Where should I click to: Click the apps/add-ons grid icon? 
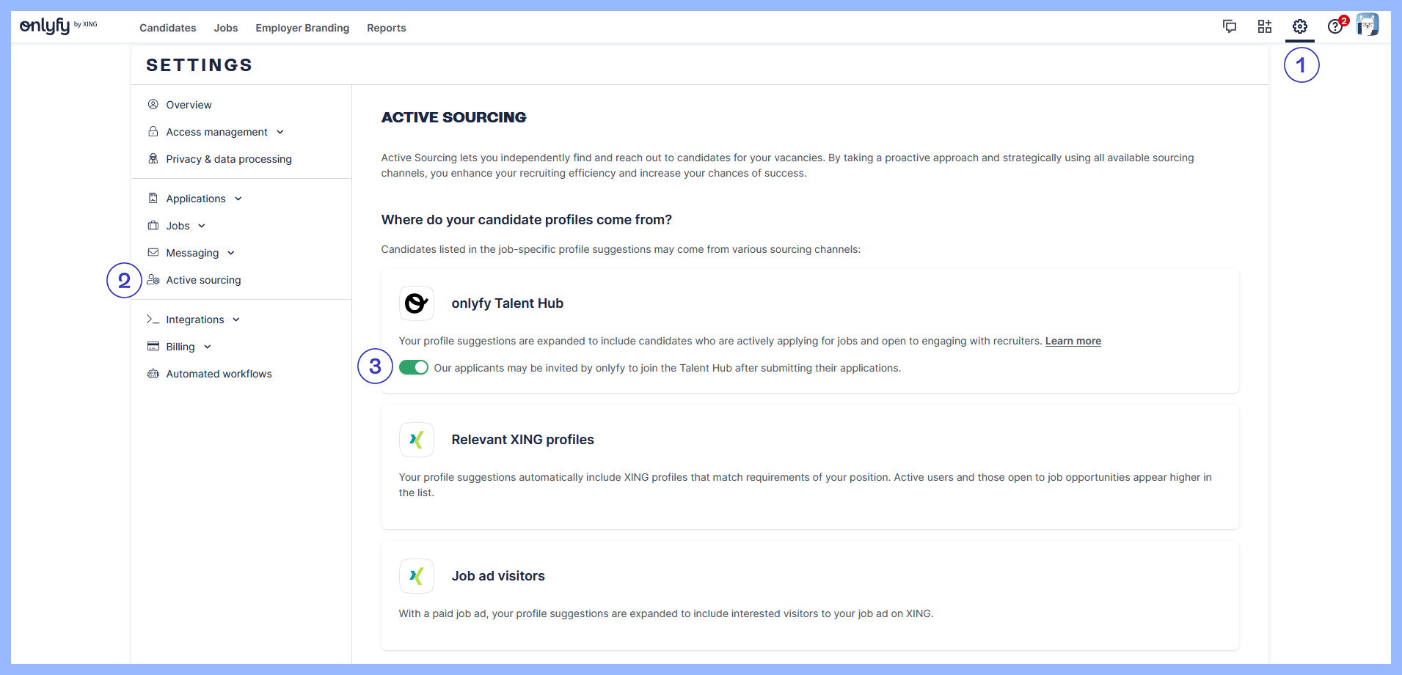(1265, 26)
